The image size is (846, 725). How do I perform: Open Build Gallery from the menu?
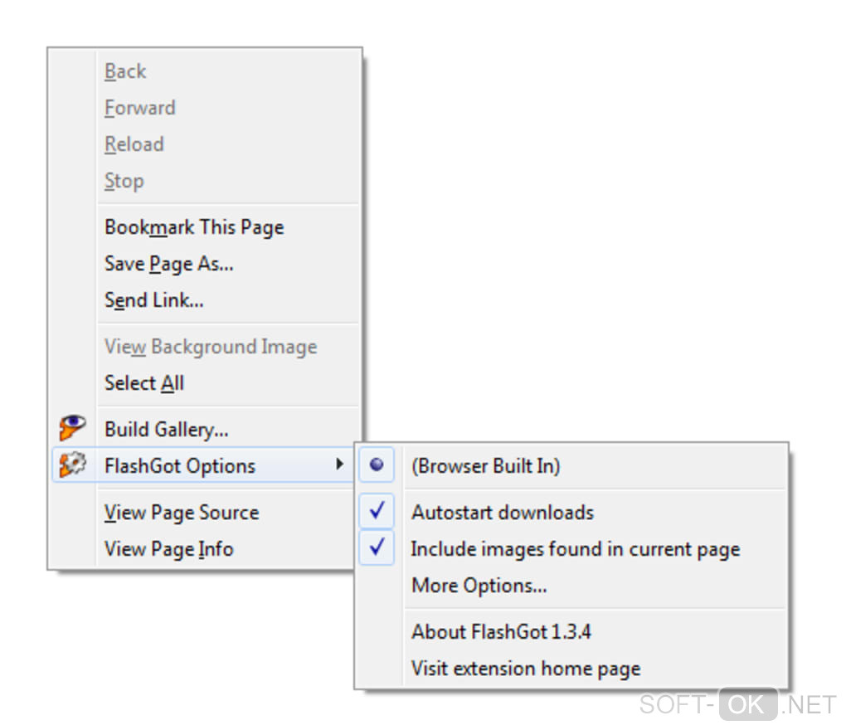(x=167, y=429)
